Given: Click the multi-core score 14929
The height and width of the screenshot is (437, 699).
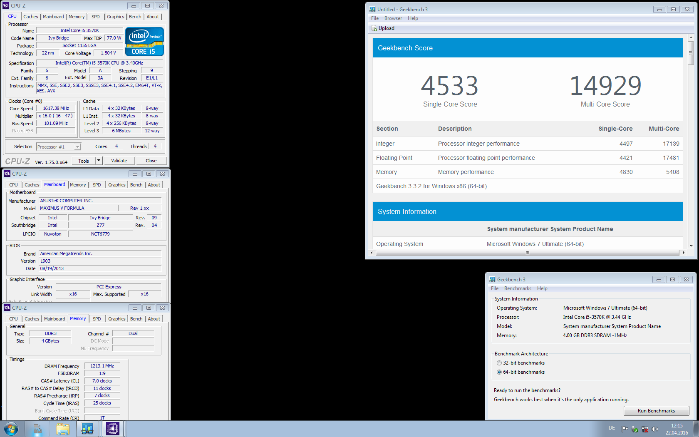Looking at the screenshot, I should (x=605, y=86).
